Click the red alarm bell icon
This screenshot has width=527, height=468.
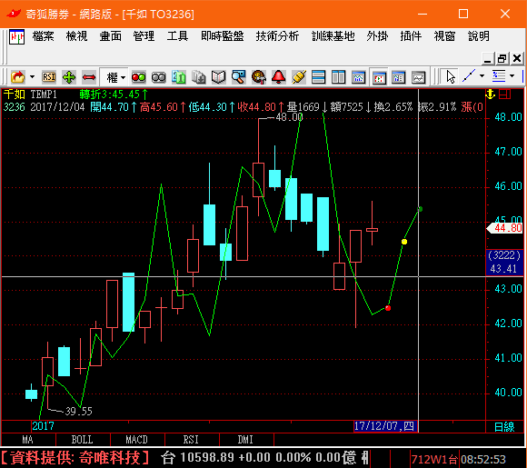tap(279, 77)
